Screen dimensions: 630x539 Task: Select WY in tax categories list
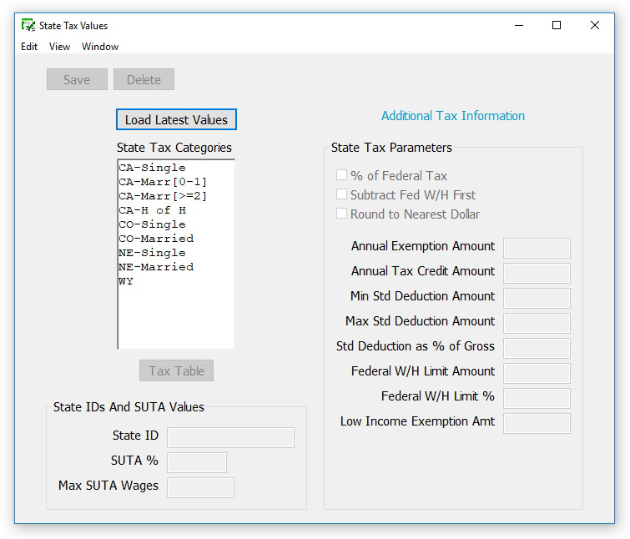176,281
